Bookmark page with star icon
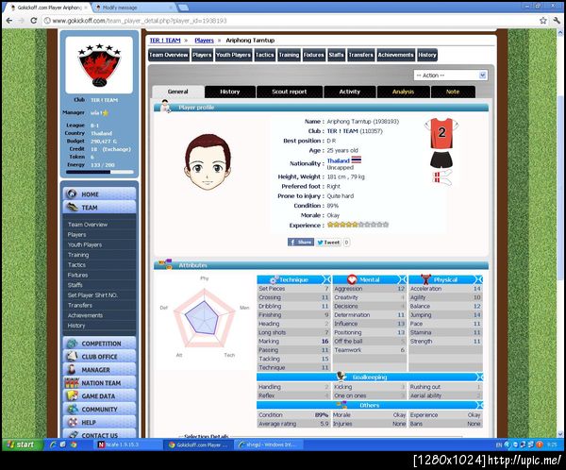Screen dimensions: 566x470 [x=543, y=21]
